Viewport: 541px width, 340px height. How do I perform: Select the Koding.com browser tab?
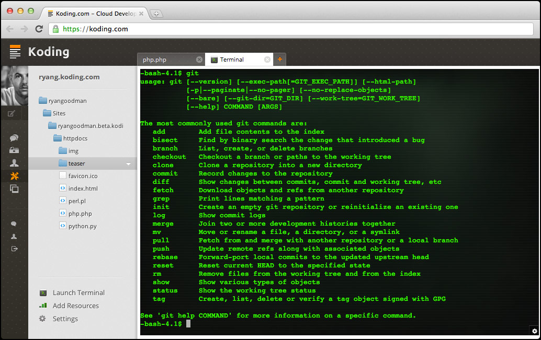pos(95,14)
